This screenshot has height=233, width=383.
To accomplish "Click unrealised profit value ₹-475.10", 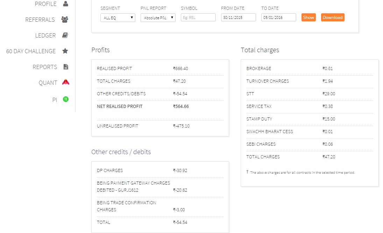I will click(181, 126).
